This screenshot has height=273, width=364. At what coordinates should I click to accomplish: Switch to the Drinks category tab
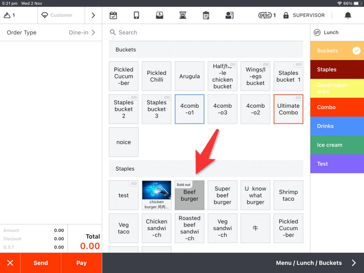(337, 126)
